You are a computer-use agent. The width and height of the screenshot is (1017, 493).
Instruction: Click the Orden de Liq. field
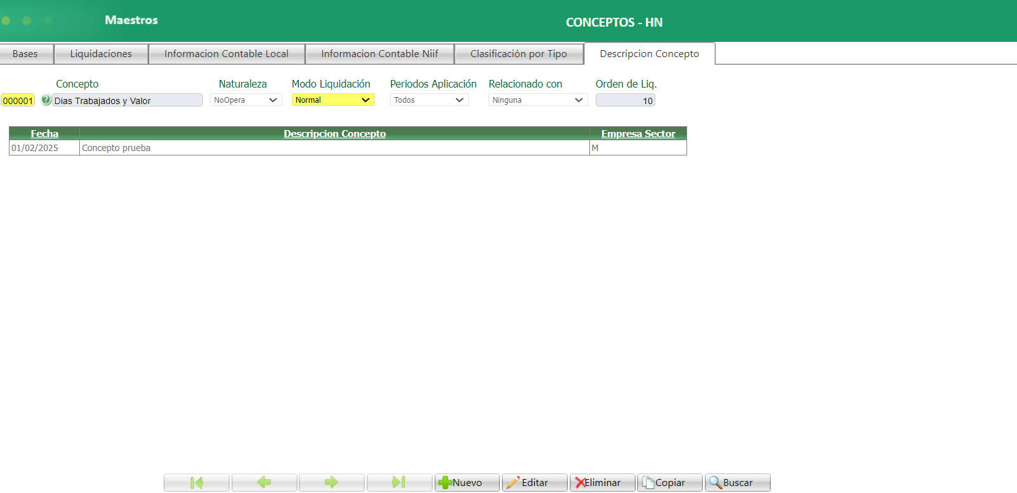[x=626, y=100]
